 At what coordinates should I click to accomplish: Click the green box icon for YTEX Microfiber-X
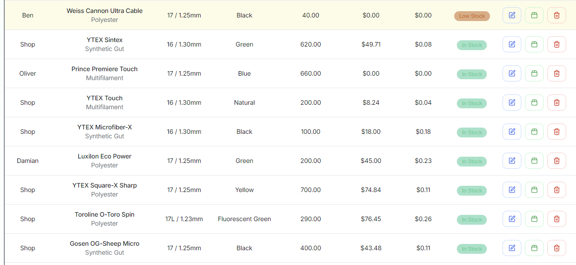(x=534, y=132)
